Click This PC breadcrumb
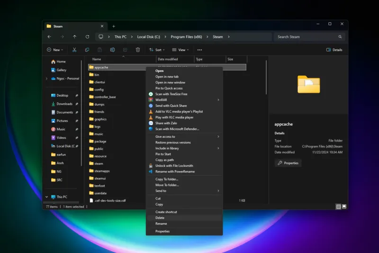 120,37
